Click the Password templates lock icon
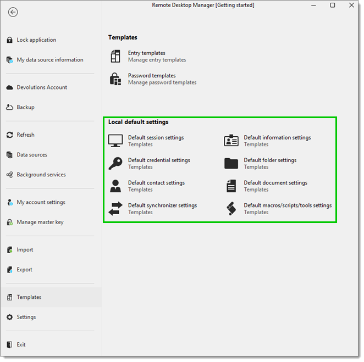The width and height of the screenshot is (364, 362). pyautogui.click(x=115, y=79)
